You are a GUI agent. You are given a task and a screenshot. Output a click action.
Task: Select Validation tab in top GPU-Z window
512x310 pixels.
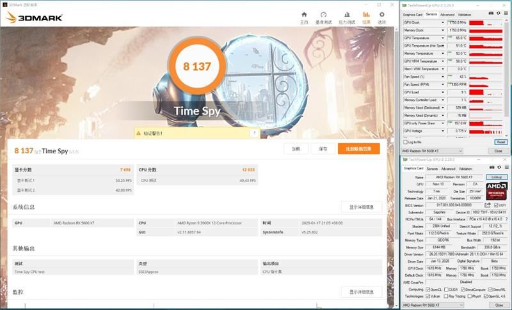pyautogui.click(x=464, y=15)
